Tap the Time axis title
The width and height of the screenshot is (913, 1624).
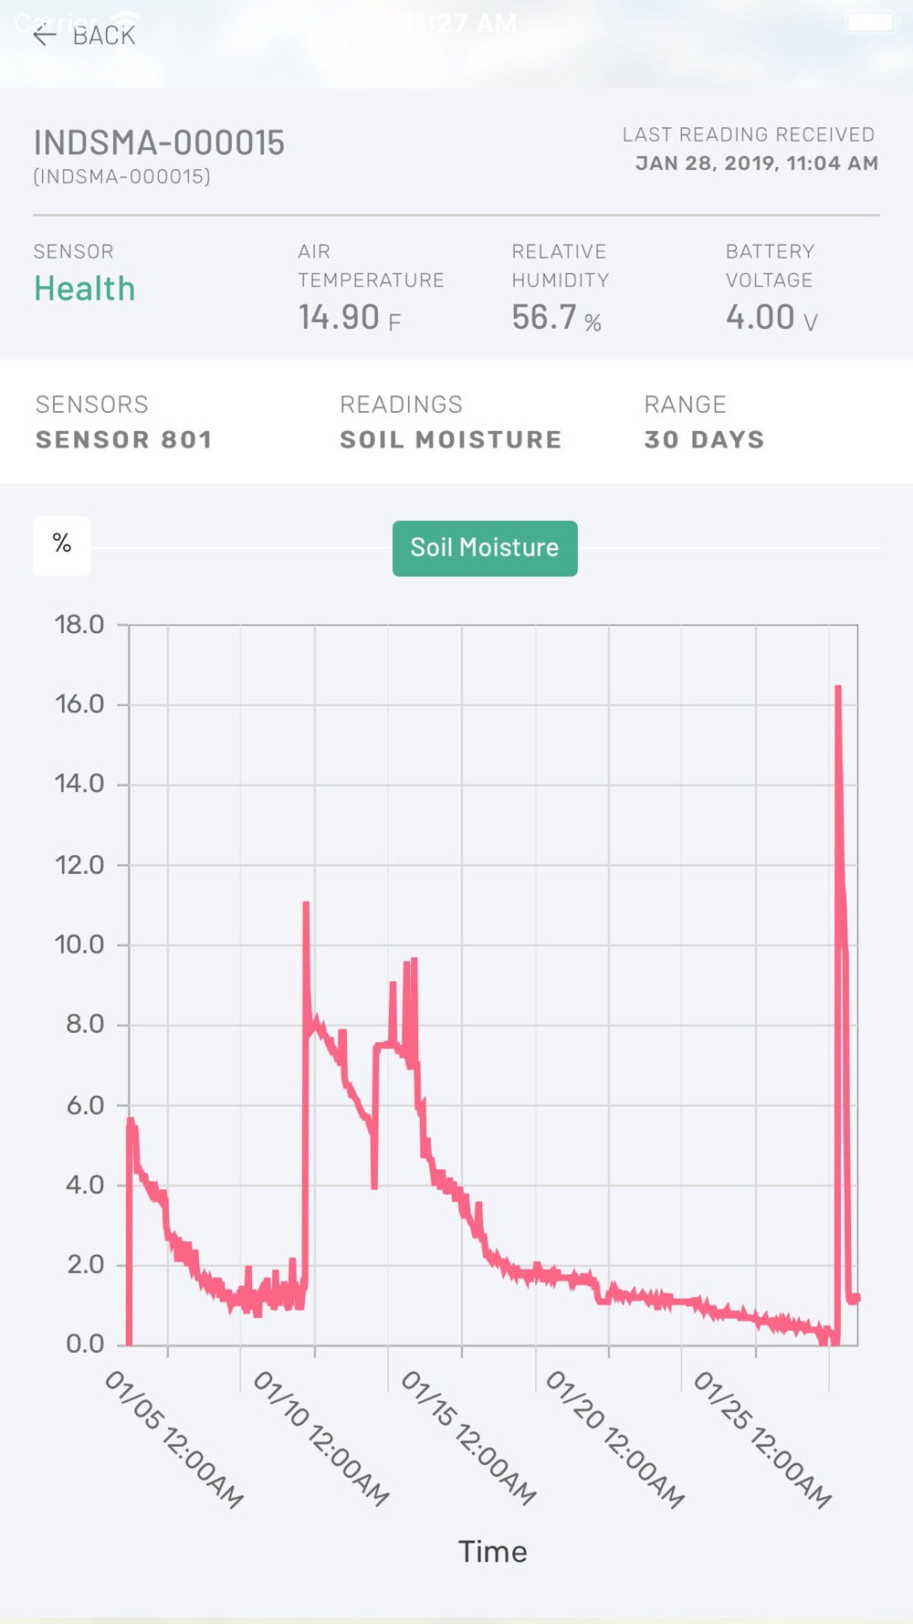(492, 1552)
